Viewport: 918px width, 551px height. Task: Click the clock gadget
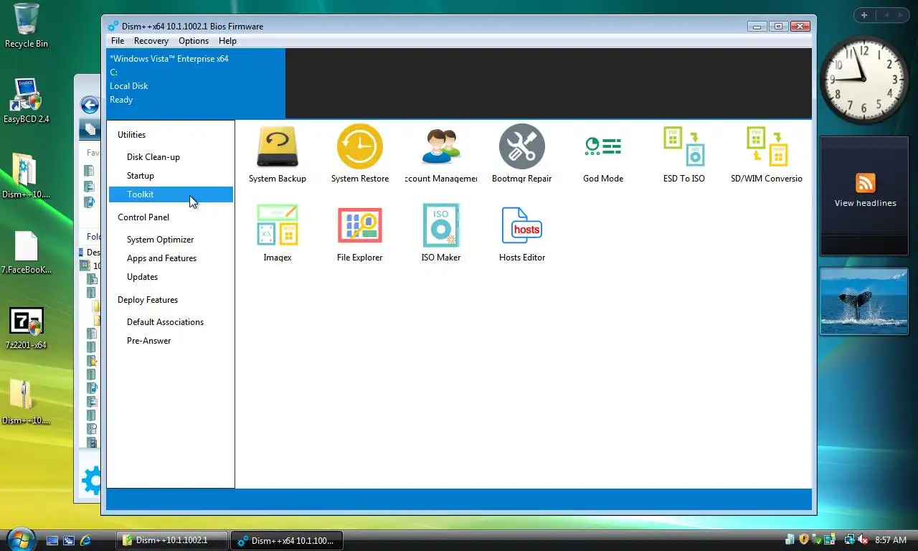coord(863,80)
